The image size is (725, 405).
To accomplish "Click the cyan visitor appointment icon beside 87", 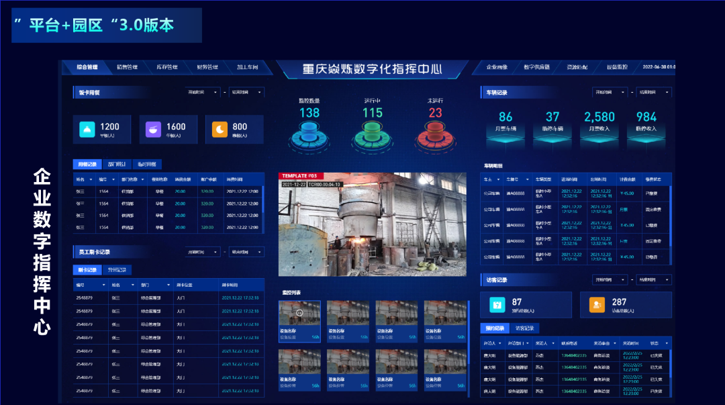I will (497, 305).
